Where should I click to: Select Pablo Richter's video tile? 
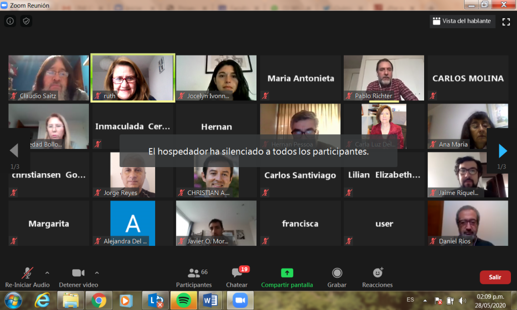click(384, 78)
